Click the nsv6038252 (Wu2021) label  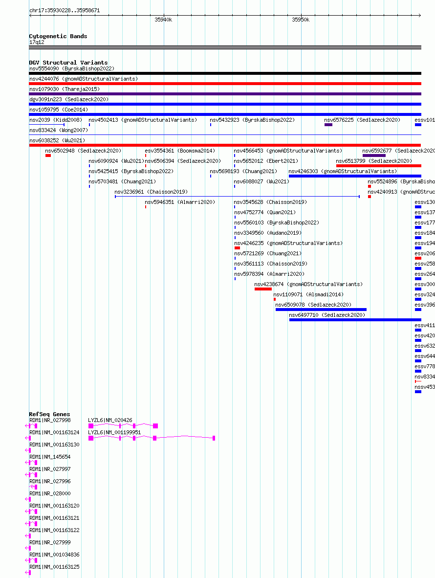tap(57, 141)
